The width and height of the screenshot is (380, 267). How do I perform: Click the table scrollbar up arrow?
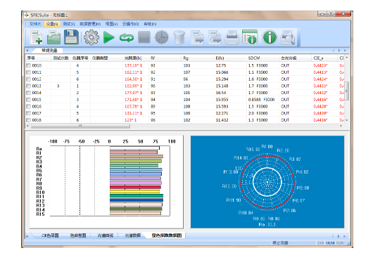coord(346,58)
